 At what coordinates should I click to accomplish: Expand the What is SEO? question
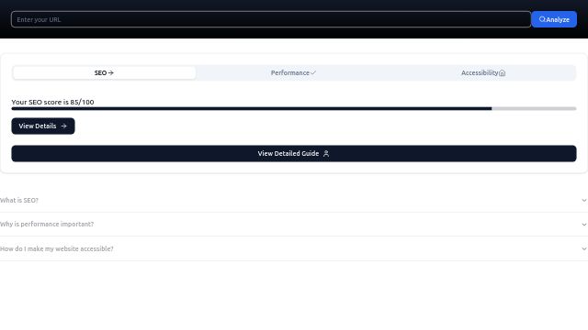pos(294,200)
